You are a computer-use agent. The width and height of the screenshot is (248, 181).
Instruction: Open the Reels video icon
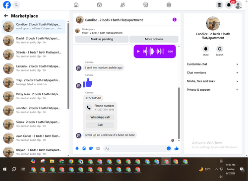99,5
